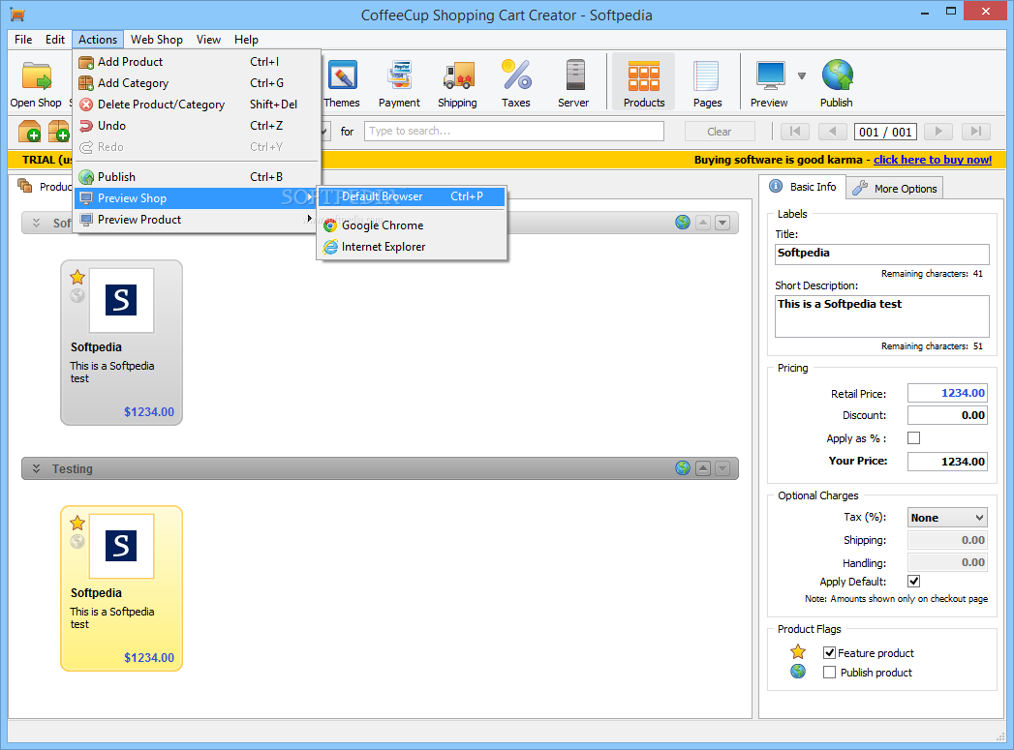The width and height of the screenshot is (1014, 750).
Task: Click the Short Description text box
Action: (882, 315)
